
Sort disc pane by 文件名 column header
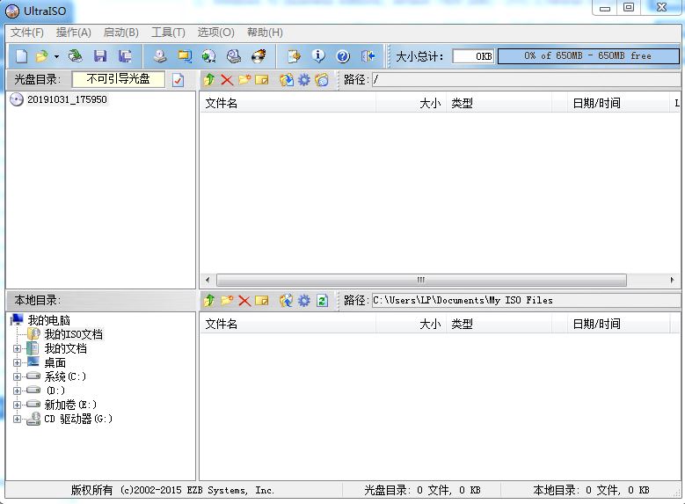click(288, 103)
